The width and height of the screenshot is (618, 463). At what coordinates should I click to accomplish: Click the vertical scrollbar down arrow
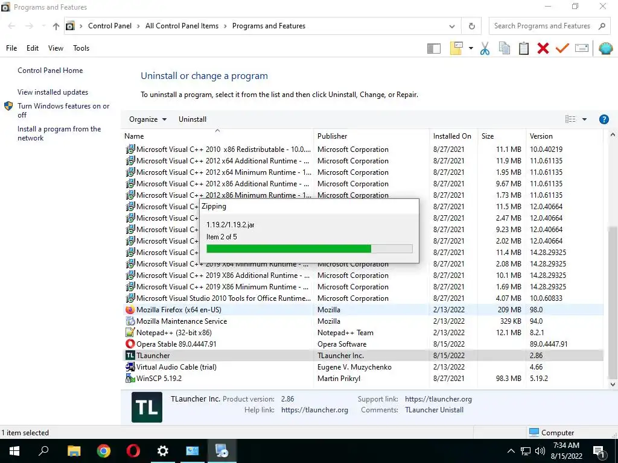[x=613, y=385]
